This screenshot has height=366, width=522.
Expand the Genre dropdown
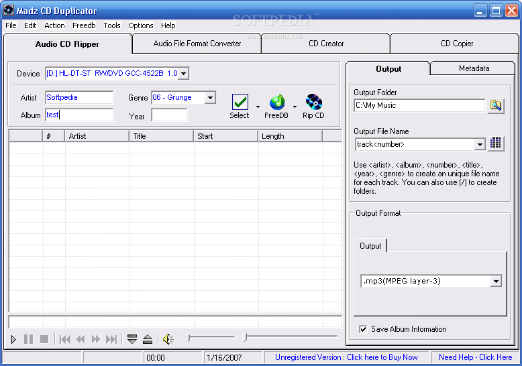[210, 97]
